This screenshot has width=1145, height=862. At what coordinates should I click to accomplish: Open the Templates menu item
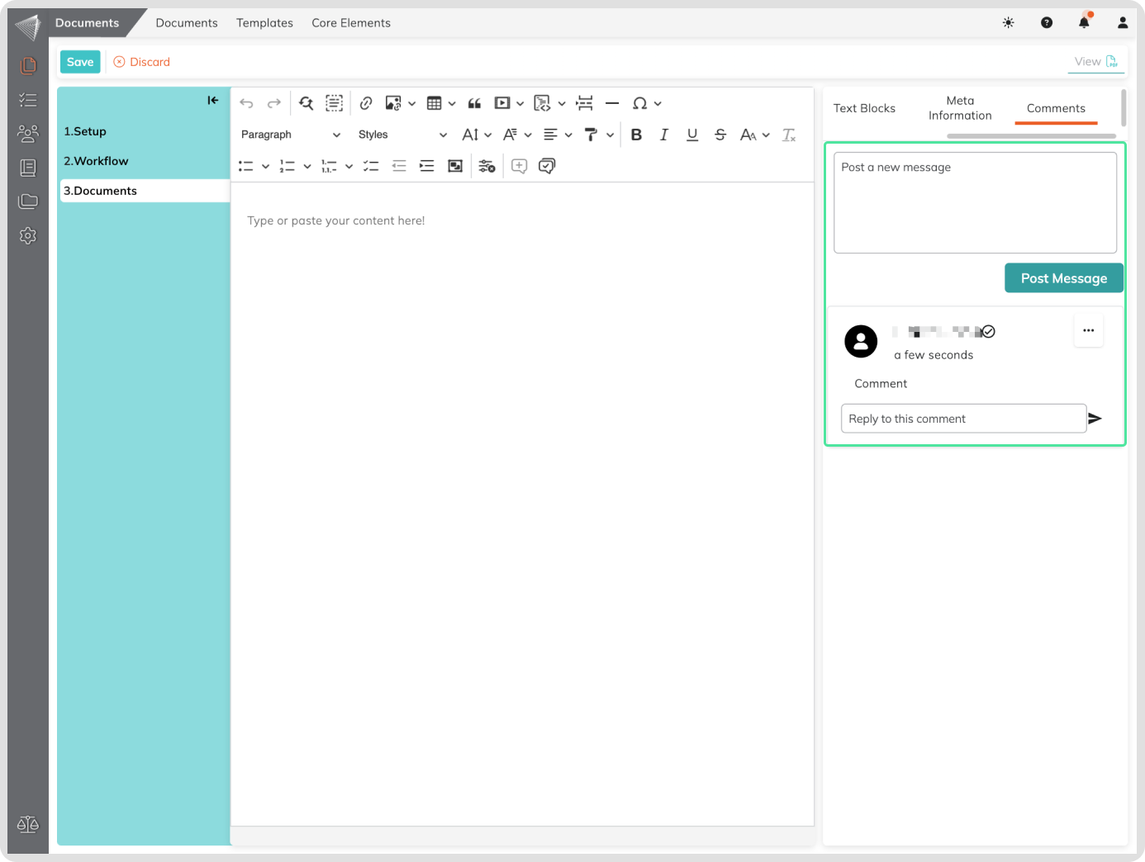pyautogui.click(x=264, y=23)
